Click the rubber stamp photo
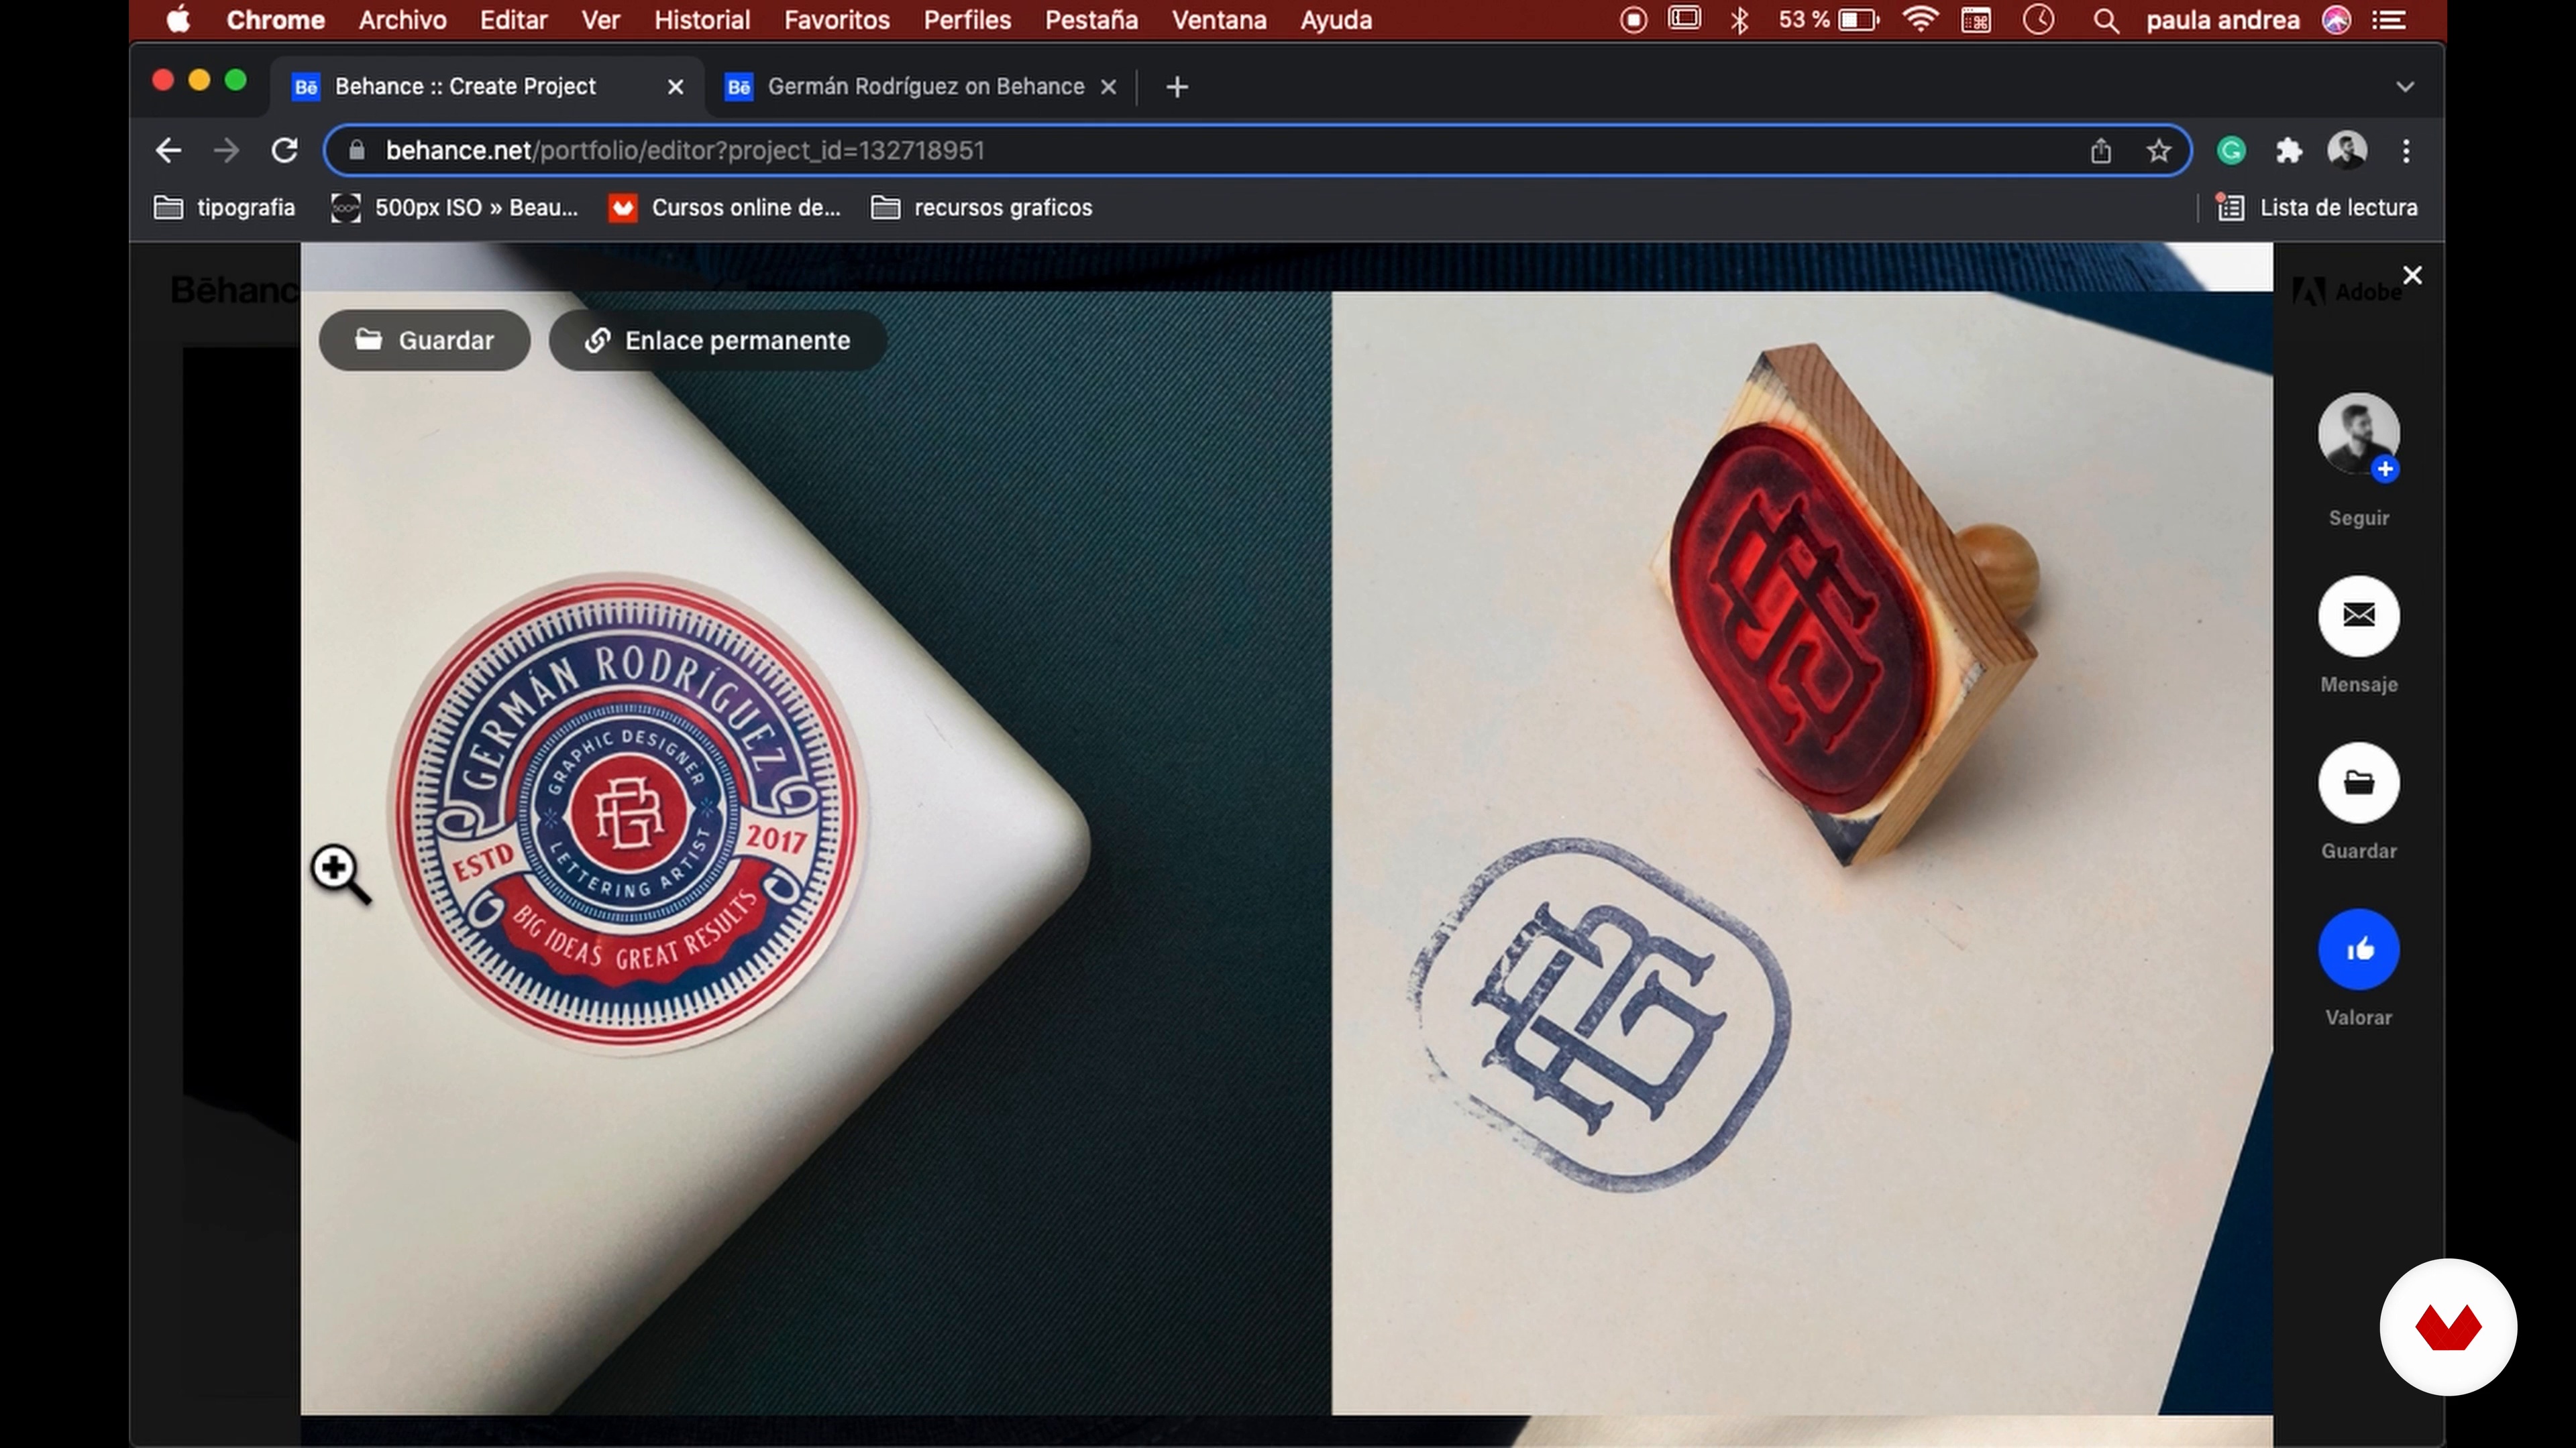The height and width of the screenshot is (1448, 2576). pyautogui.click(x=1801, y=853)
